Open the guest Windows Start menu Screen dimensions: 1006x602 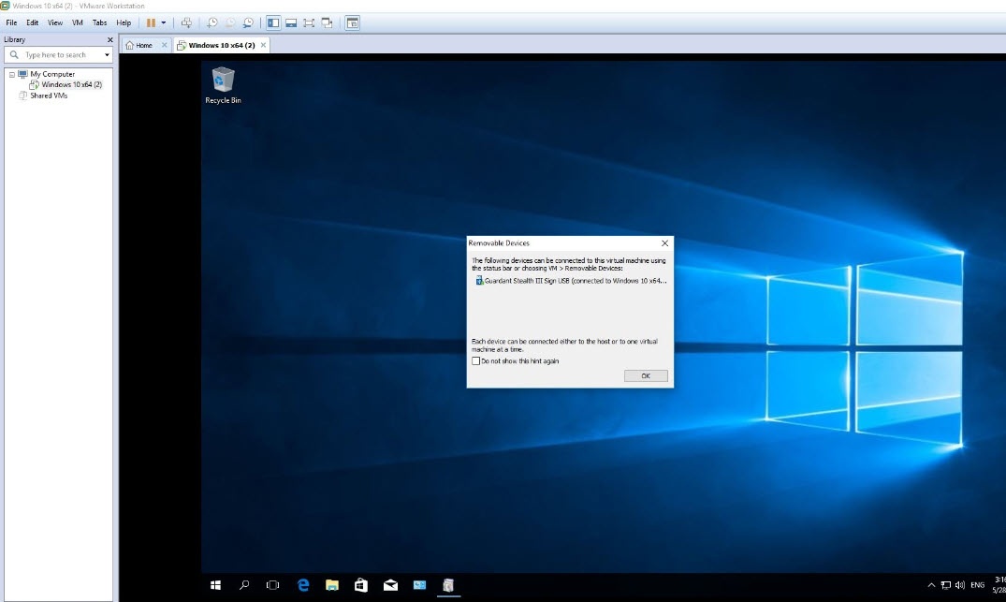[x=215, y=585]
